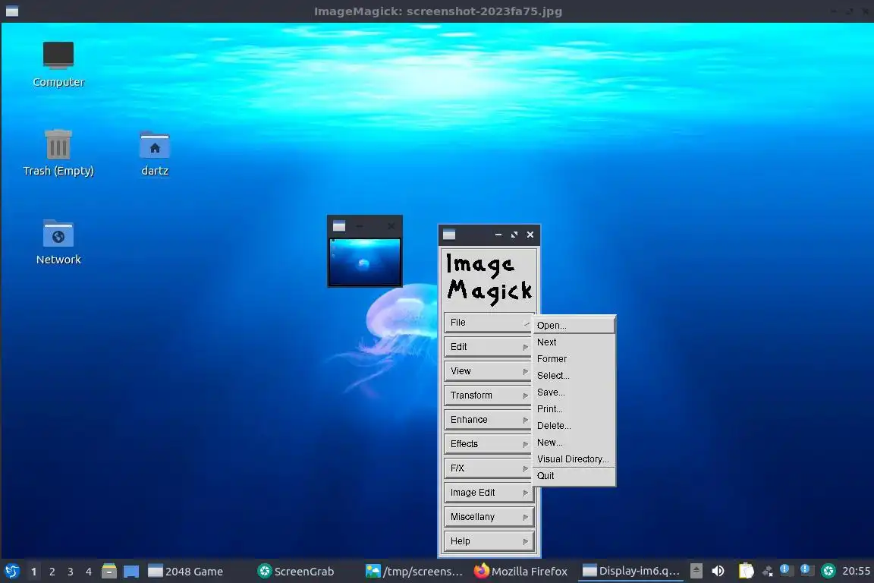Expand the Effects submenu arrow

pos(525,444)
